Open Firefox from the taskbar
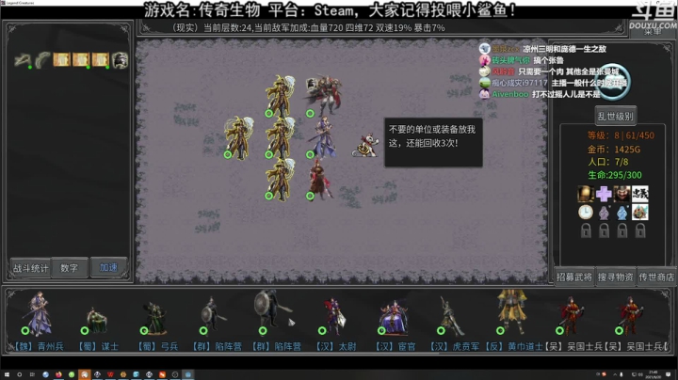Screen dimensions: 678x380 pyautogui.click(x=58, y=374)
